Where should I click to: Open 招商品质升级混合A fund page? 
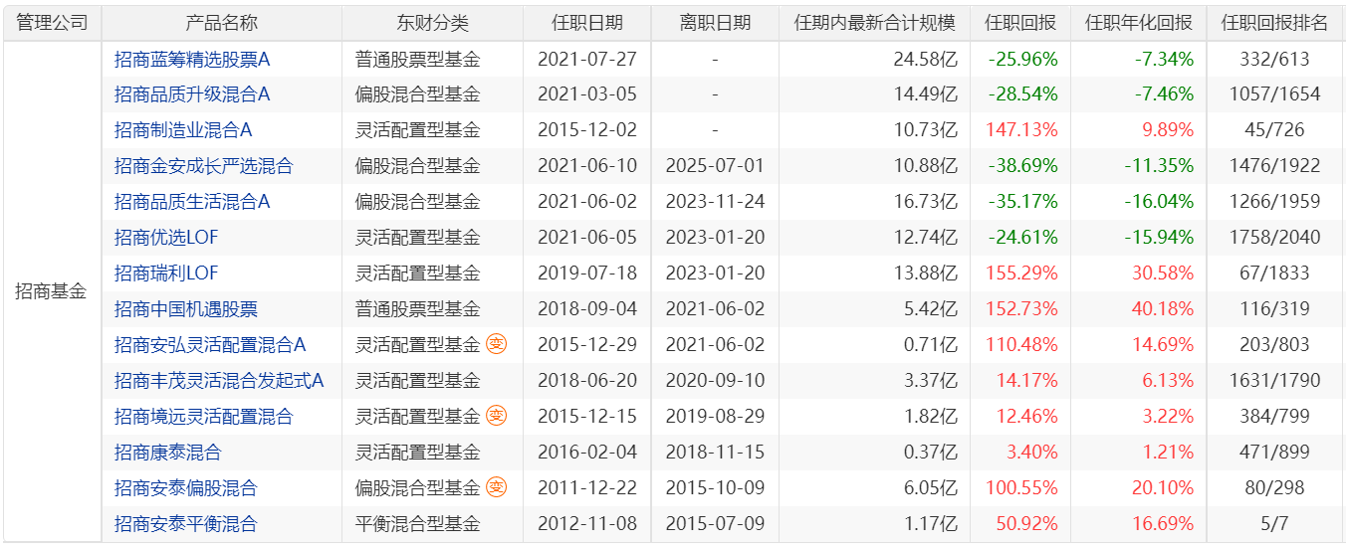(192, 94)
